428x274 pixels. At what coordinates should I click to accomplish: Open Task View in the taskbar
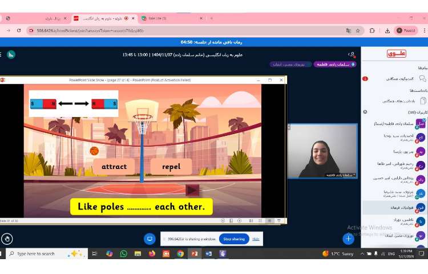tap(95, 254)
